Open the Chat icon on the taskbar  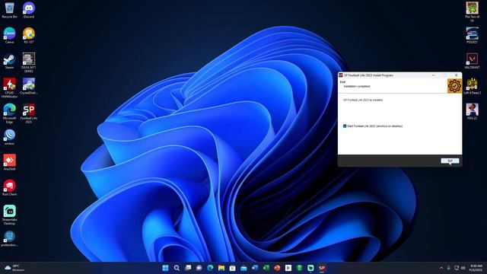199,268
